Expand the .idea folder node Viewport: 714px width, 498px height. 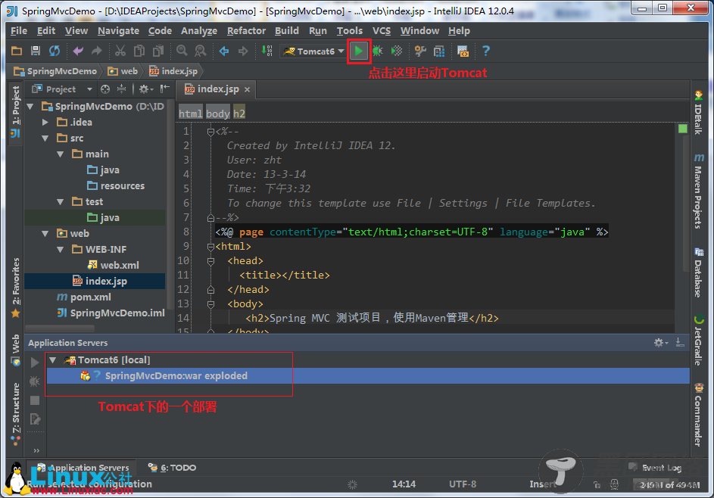coord(45,122)
